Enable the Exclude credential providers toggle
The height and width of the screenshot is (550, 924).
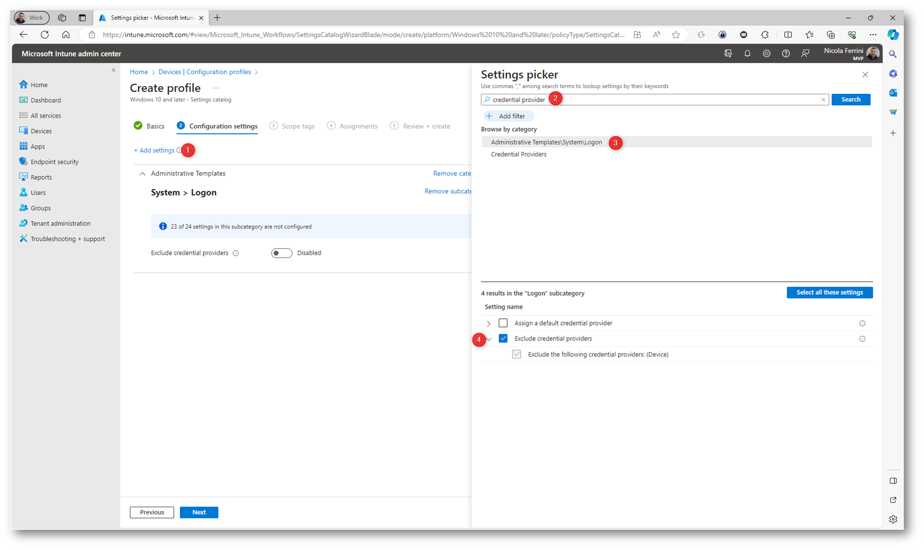281,253
